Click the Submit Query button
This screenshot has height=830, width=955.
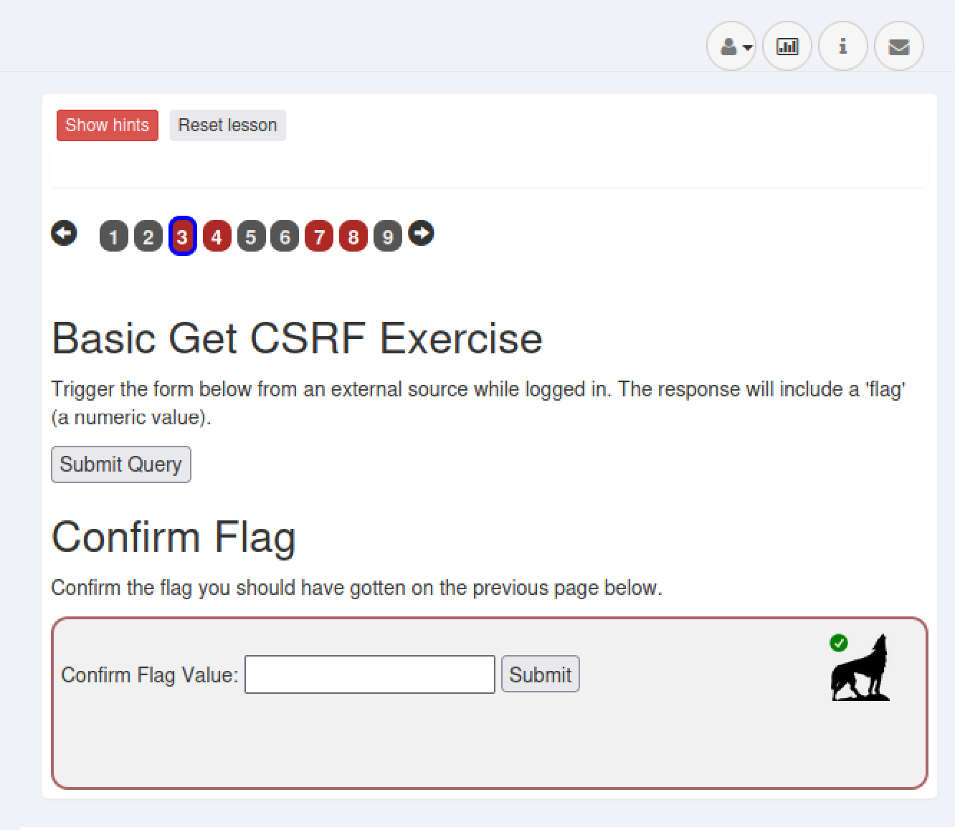[x=120, y=464]
